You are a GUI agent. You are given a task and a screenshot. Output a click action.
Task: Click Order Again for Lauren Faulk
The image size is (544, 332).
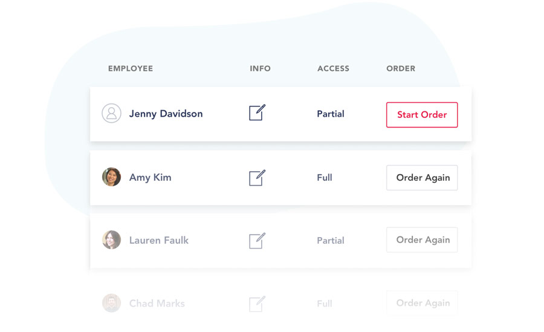422,240
